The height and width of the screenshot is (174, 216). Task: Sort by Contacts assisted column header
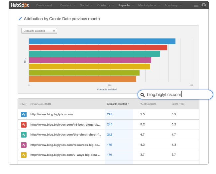pyautogui.click(x=118, y=104)
